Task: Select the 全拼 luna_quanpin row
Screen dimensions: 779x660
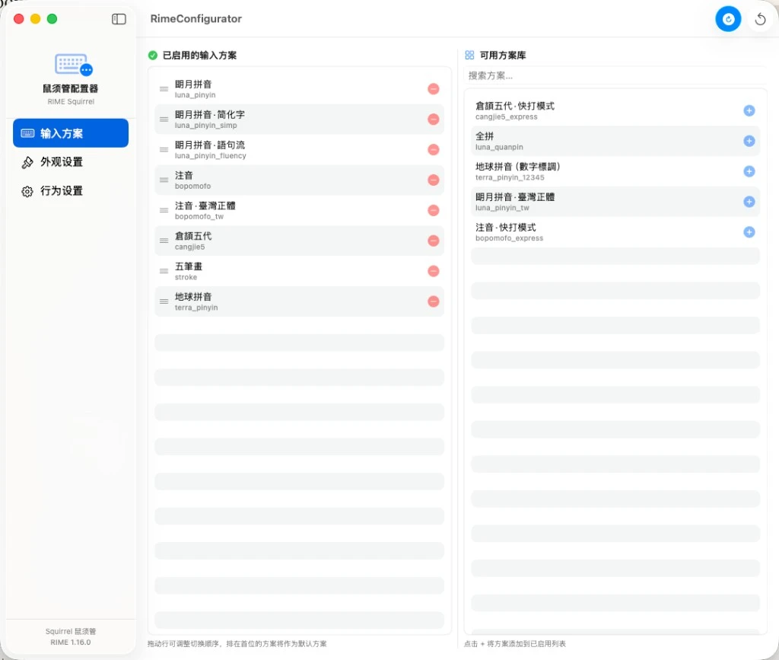Action: [615, 141]
